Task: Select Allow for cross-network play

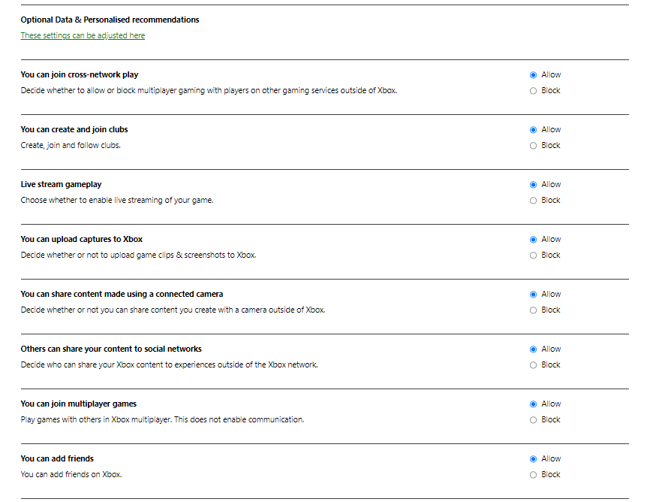Action: 533,75
